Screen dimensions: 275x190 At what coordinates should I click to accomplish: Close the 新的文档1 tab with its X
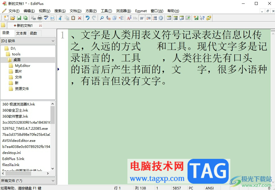[41, 25]
